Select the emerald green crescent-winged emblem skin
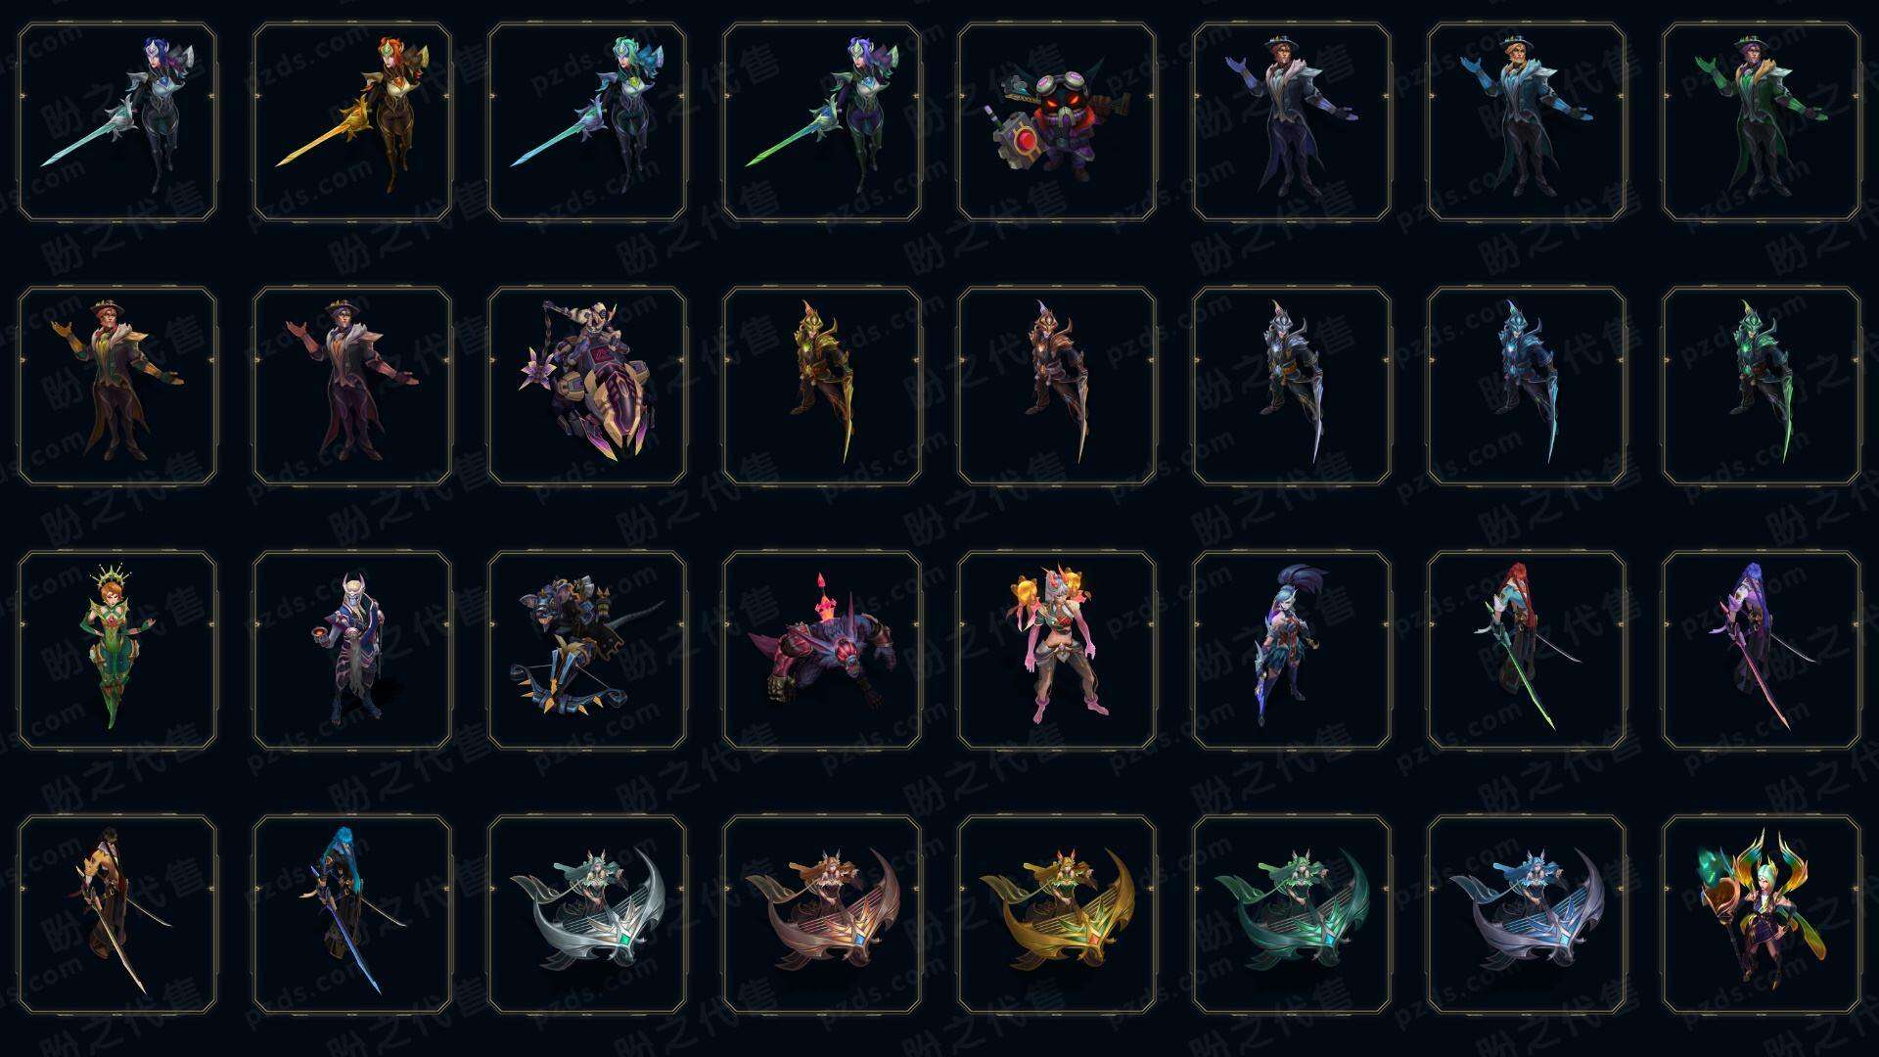The width and height of the screenshot is (1879, 1057). [1292, 914]
